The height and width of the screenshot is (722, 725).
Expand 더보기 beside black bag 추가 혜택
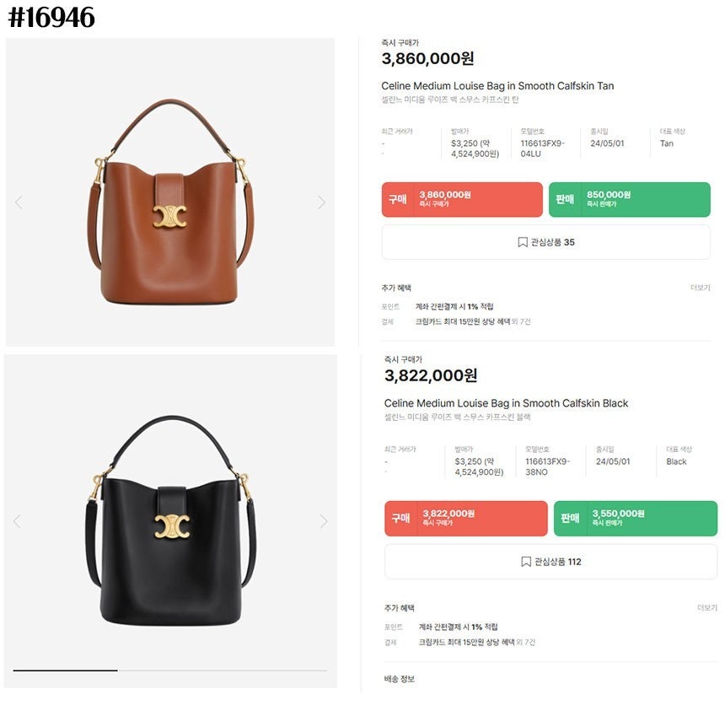[707, 608]
